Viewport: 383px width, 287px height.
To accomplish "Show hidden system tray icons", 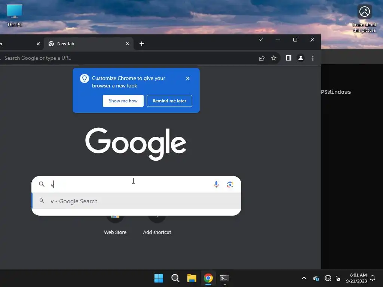I will click(304, 278).
